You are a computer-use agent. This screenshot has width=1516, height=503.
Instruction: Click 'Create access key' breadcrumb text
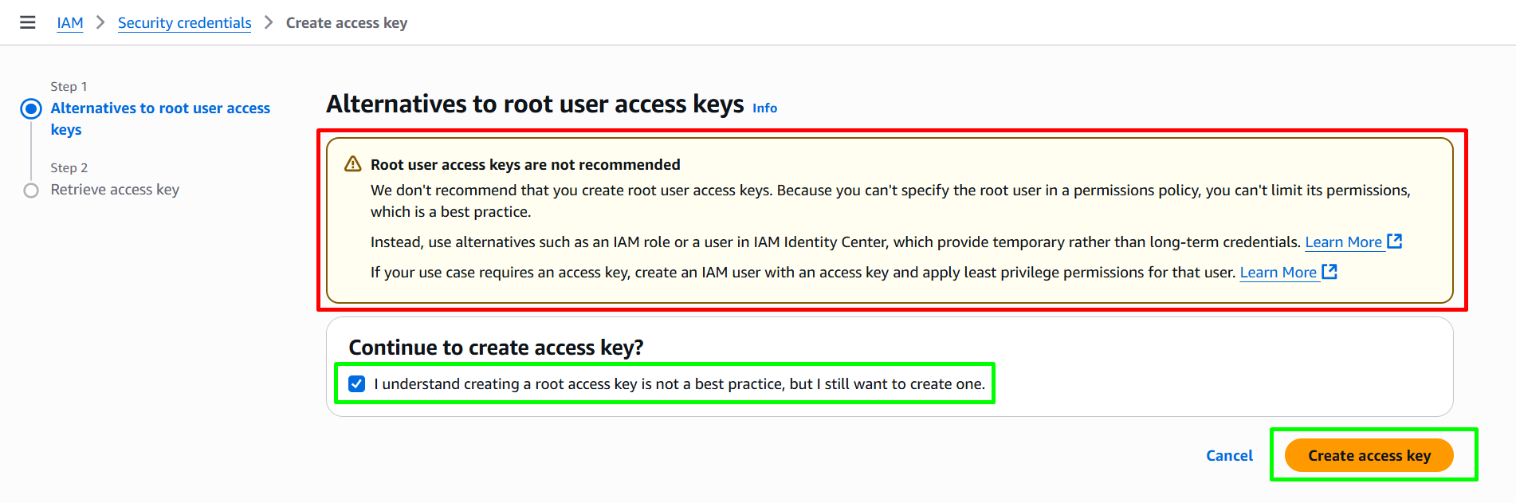(347, 23)
